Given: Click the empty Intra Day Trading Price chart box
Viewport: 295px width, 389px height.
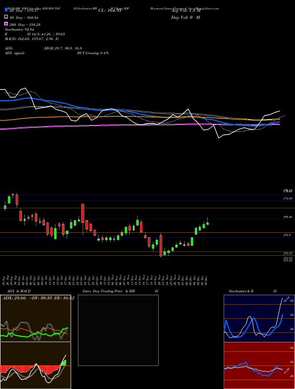Looking at the screenshot, I should 118,330.
